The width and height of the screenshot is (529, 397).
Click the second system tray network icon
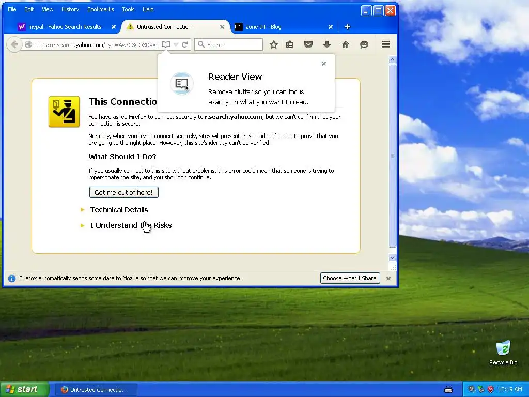481,390
